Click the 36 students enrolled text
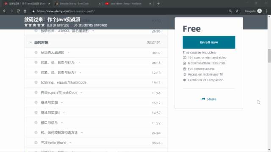 coord(90,25)
